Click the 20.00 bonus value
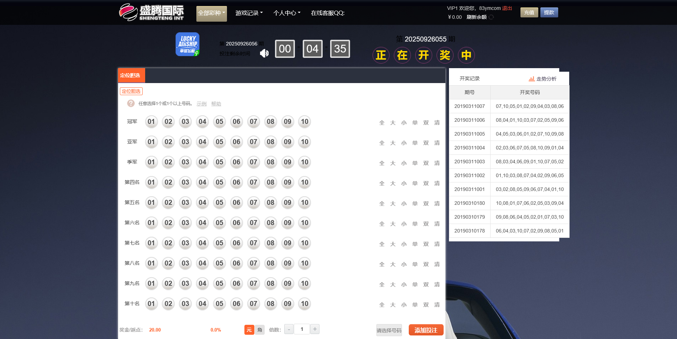The height and width of the screenshot is (339, 677). click(155, 330)
